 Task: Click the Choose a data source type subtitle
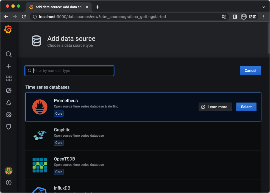coord(70,45)
